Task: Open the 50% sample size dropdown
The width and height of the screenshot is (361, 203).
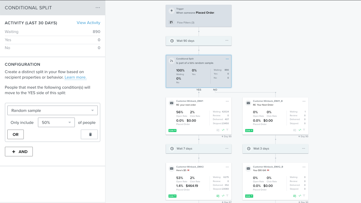Action: coord(56,123)
